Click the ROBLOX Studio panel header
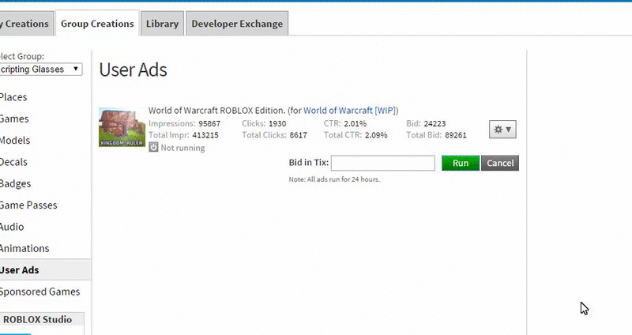 pyautogui.click(x=42, y=319)
